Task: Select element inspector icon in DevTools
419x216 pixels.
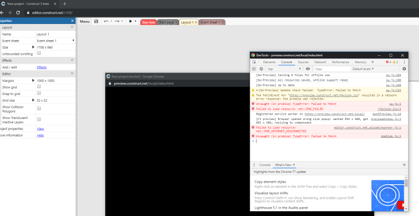Action: [x=254, y=62]
